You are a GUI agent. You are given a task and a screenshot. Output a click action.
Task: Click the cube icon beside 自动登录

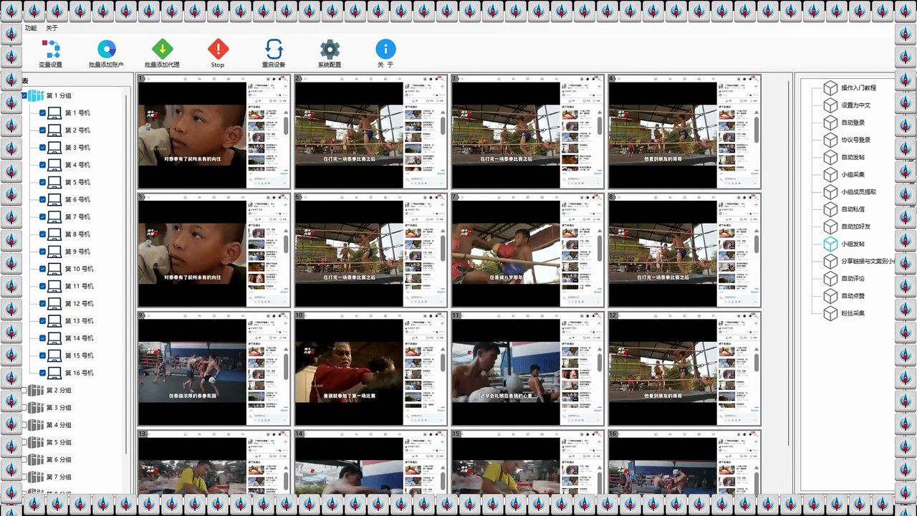coord(830,123)
